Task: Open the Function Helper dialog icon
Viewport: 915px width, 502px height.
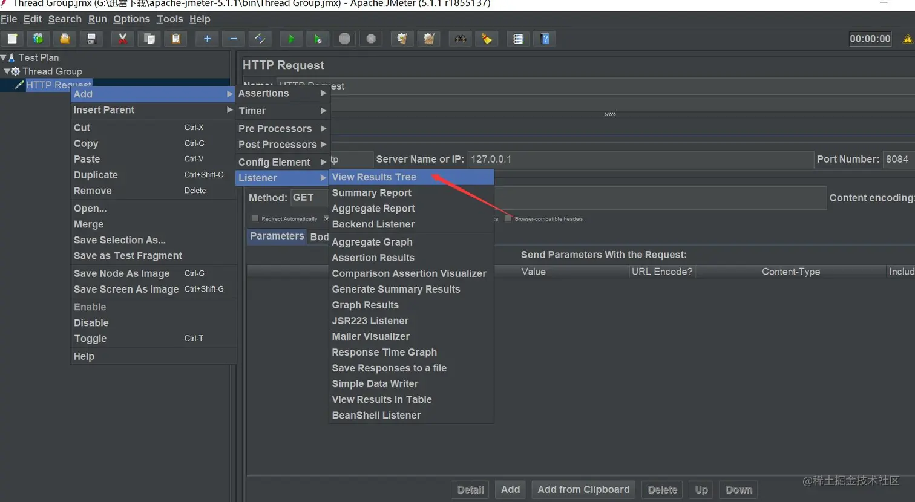Action: tap(518, 39)
